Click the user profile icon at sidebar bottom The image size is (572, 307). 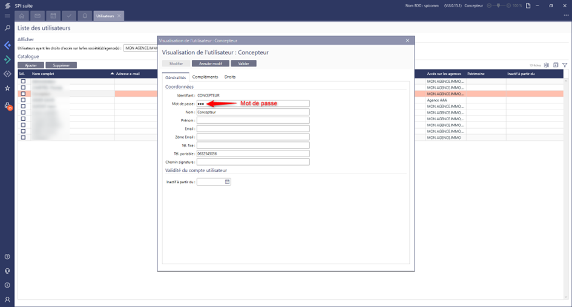click(x=7, y=299)
